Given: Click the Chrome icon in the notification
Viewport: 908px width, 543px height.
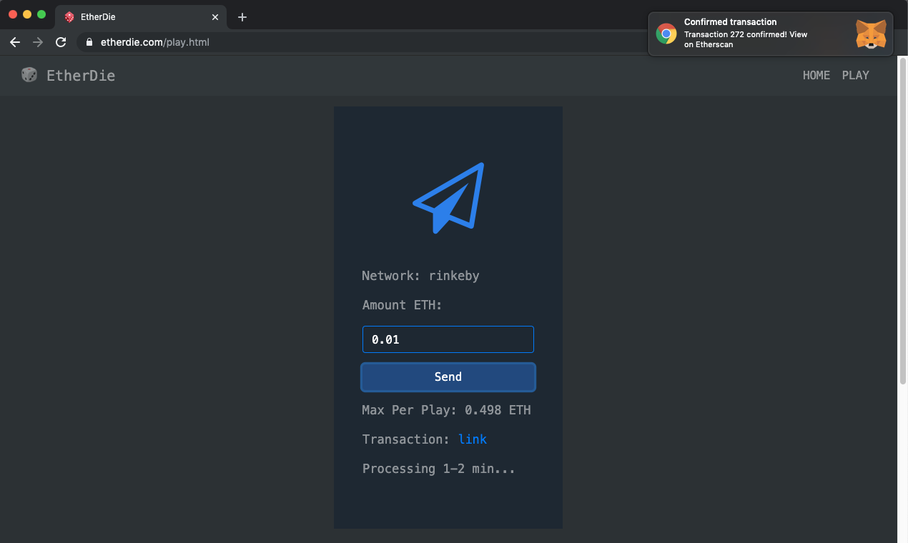Looking at the screenshot, I should click(666, 34).
